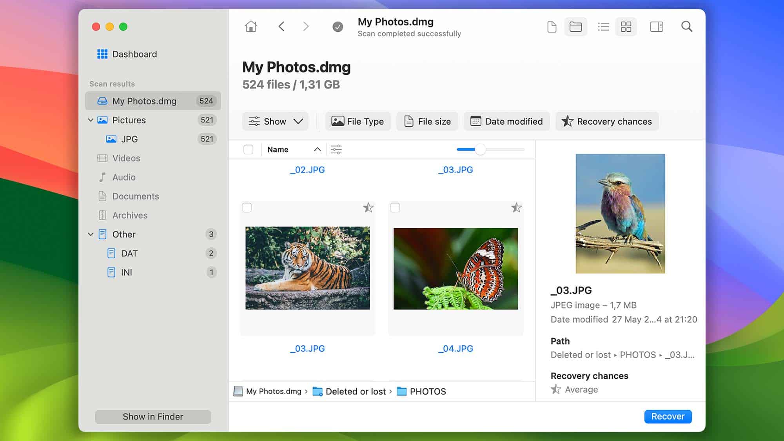Adjust the thumbnail size slider
Image resolution: width=784 pixels, height=441 pixels.
pyautogui.click(x=480, y=149)
